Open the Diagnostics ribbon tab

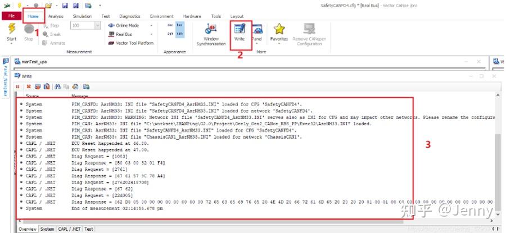pyautogui.click(x=130, y=16)
